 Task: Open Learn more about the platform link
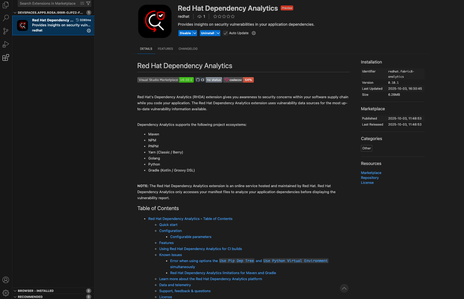[210, 279]
